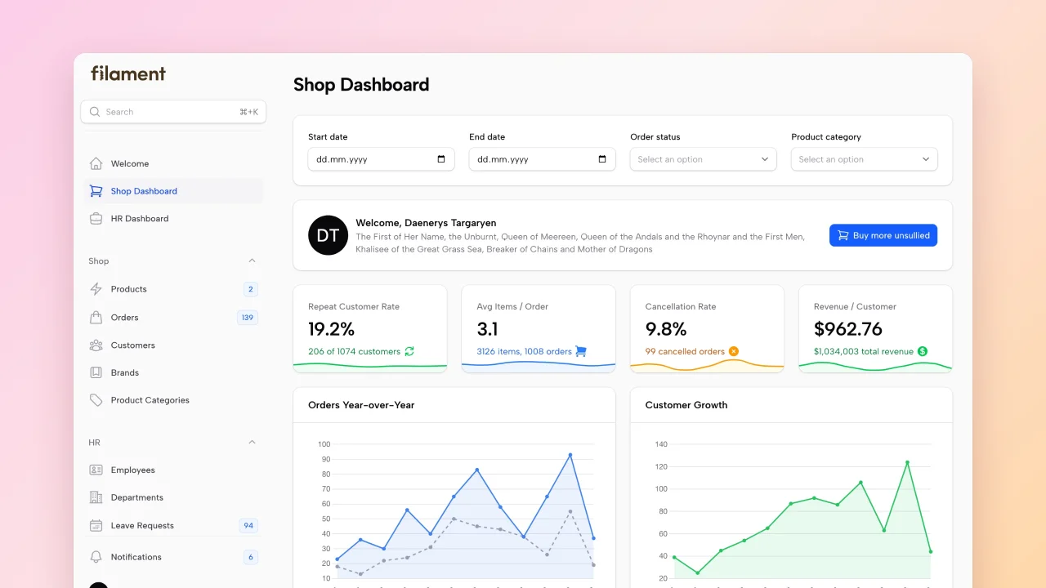Screen dimensions: 1046x588
Task: Click the Orders Year-over-Year chart heading
Action: (x=361, y=405)
